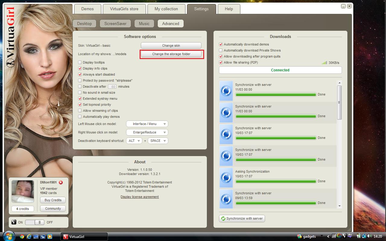The height and width of the screenshot is (241, 386).
Task: Launch Windows Media Player from quick launch
Action: (x=50, y=236)
